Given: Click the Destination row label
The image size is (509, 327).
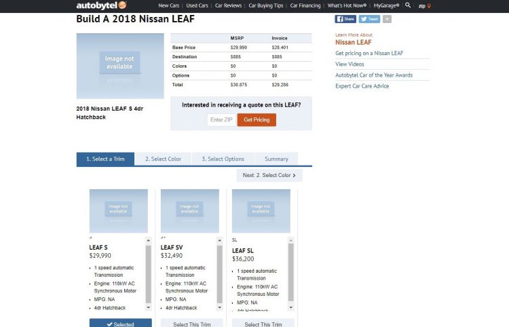Looking at the screenshot, I should click(x=185, y=57).
